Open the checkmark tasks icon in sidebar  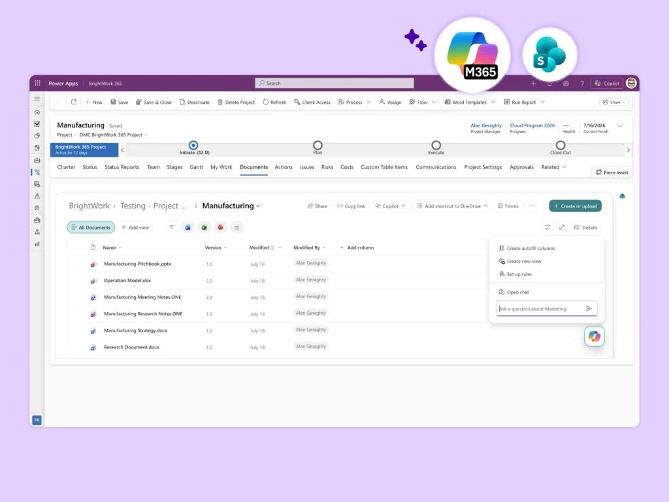tap(37, 124)
